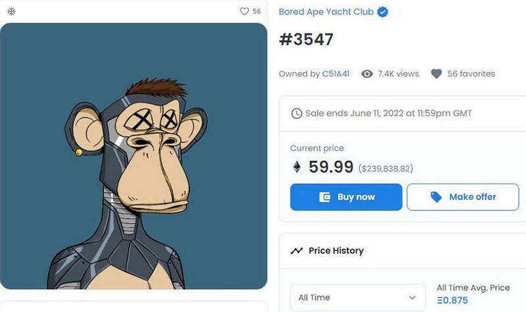Click the tag icon in Make offer
Screen dimensions: 526x312
coord(435,197)
